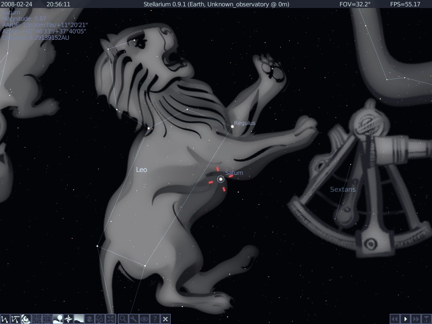Click the Saturn label beside the planet
432x324 pixels.
[234, 173]
